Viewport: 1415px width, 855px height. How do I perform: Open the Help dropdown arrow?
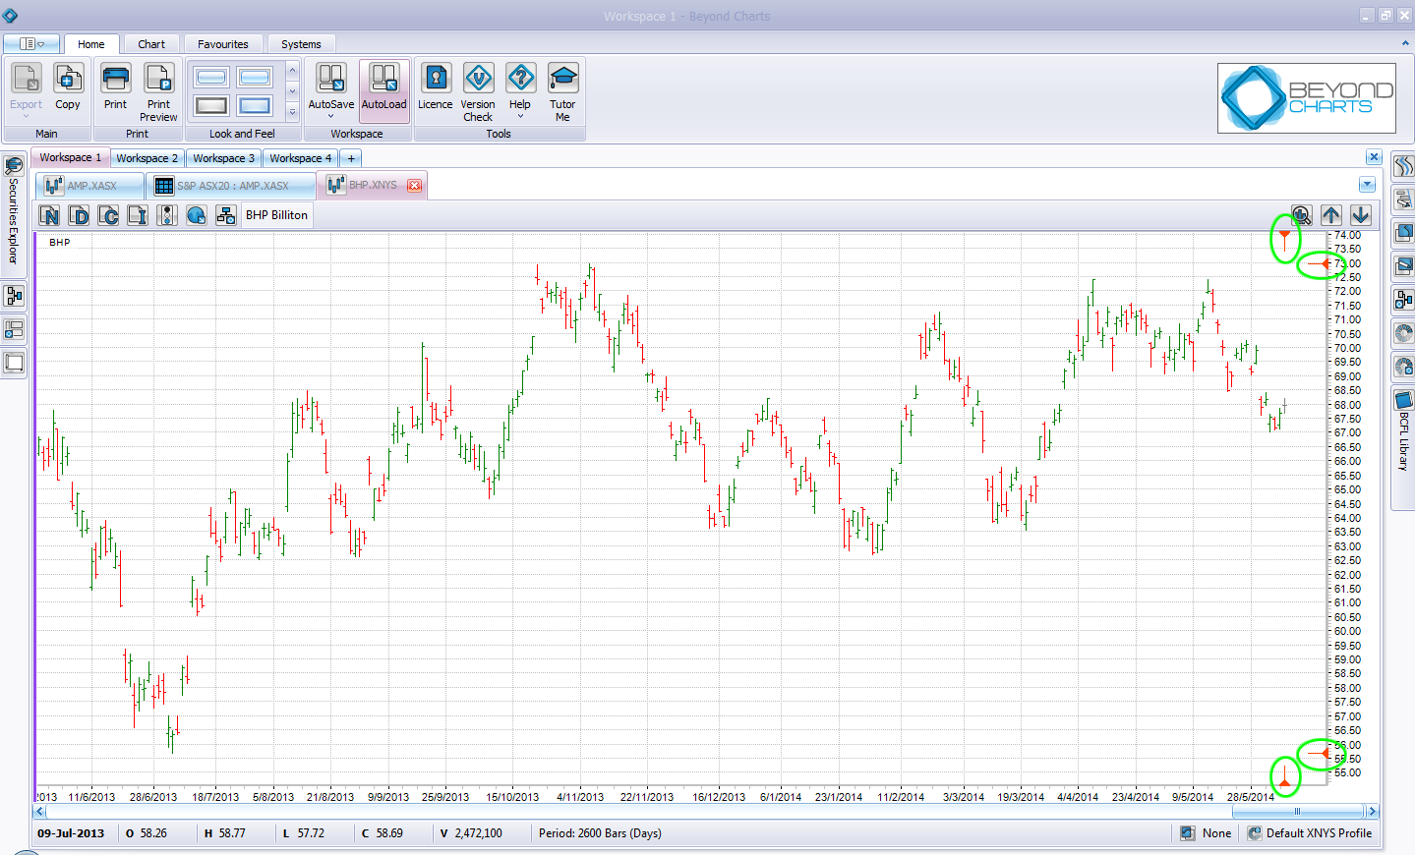[520, 117]
